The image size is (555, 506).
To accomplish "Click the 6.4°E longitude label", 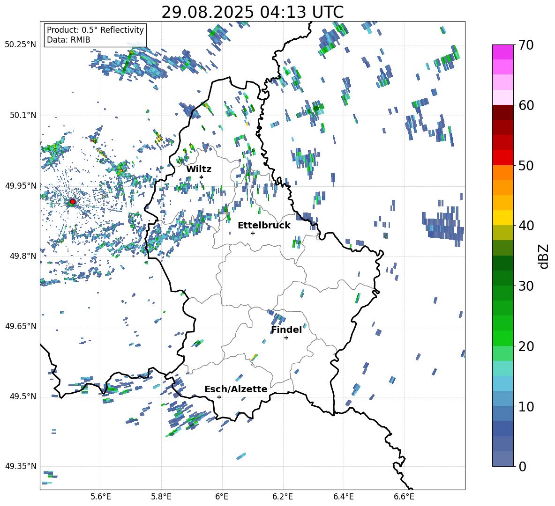I will (x=343, y=497).
